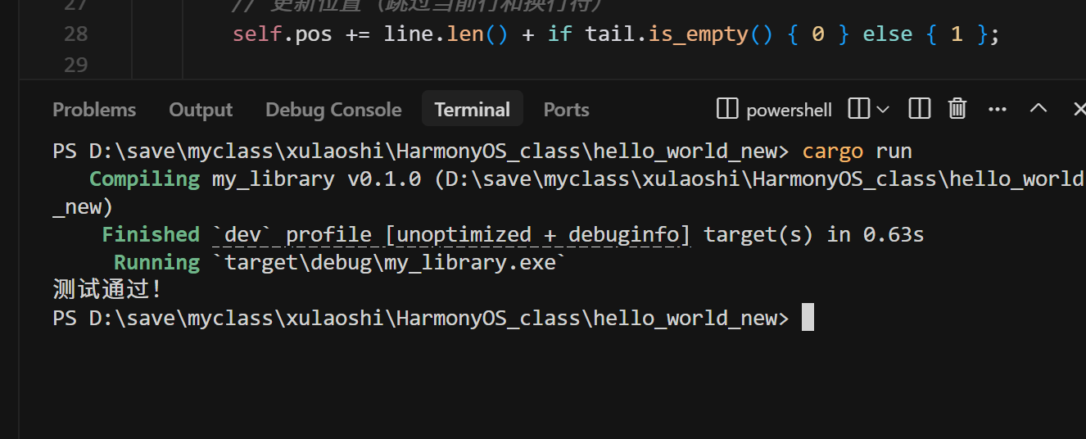Screen dimensions: 1086x439
Task: Split the terminal with split icon
Action: [x=858, y=108]
